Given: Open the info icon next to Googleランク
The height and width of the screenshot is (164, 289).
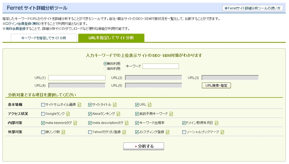Looking at the screenshot, I should click(68, 114).
